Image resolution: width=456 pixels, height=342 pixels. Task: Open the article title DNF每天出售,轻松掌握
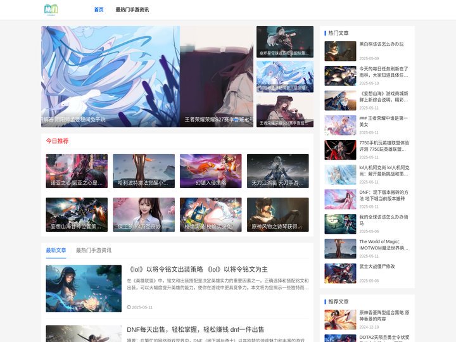coord(196,329)
